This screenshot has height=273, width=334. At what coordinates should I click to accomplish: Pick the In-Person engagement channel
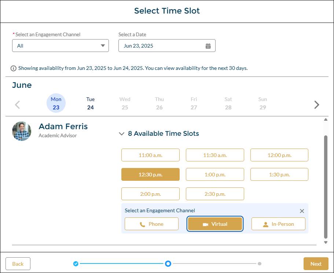pos(278,224)
